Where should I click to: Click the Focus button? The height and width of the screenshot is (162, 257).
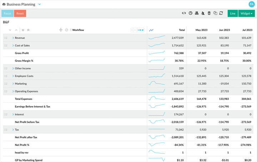[7, 14]
